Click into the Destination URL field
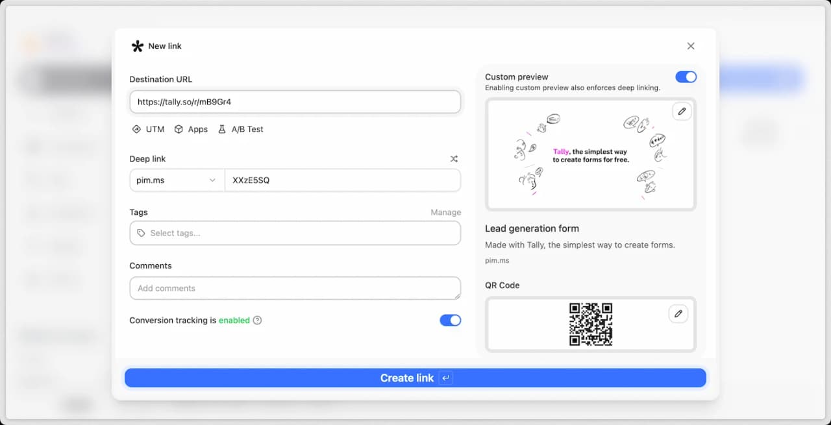The height and width of the screenshot is (425, 831). click(295, 102)
